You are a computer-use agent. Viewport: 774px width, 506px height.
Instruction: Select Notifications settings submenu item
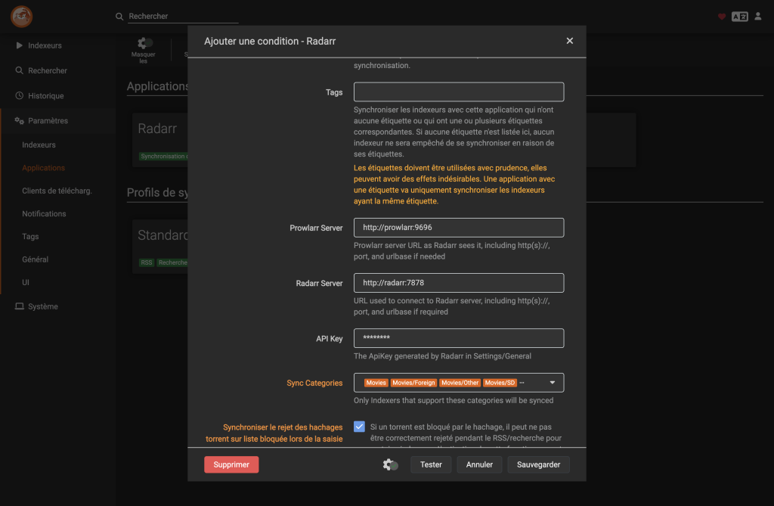44,213
